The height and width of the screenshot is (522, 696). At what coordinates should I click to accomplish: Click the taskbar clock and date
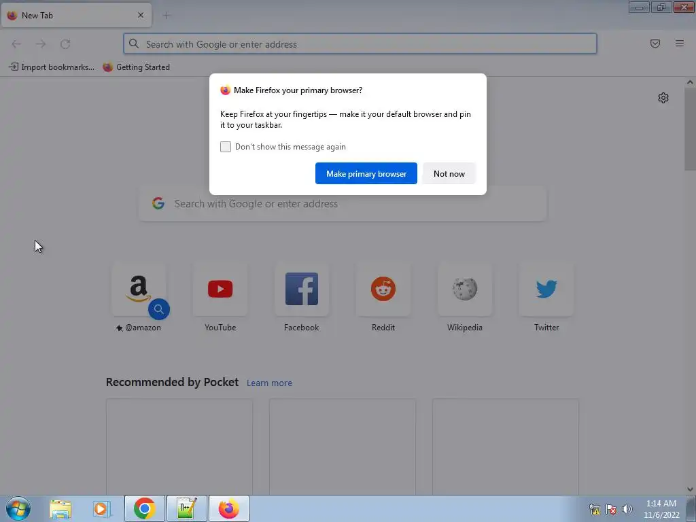[x=661, y=509]
